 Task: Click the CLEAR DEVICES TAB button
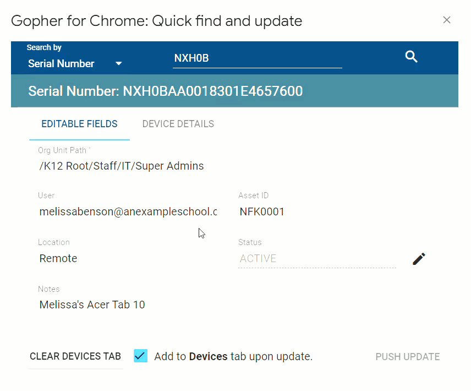[75, 356]
